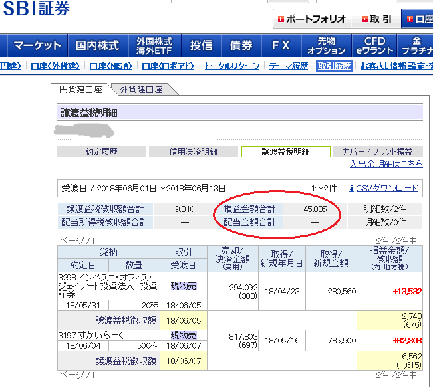Select the 譲渡益税明細 tab button

(x=286, y=152)
